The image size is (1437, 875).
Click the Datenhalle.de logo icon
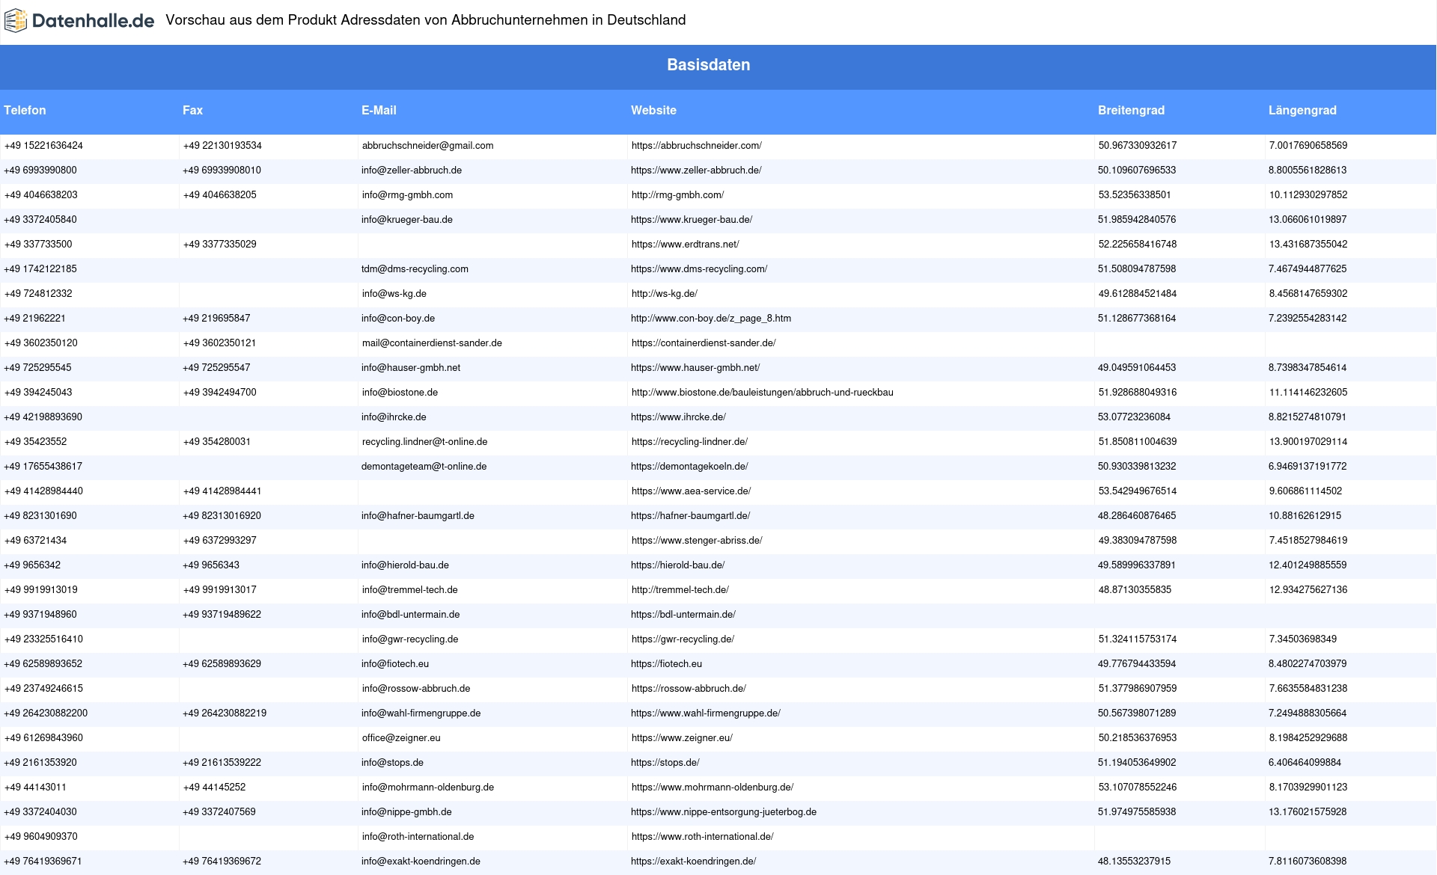click(x=16, y=21)
